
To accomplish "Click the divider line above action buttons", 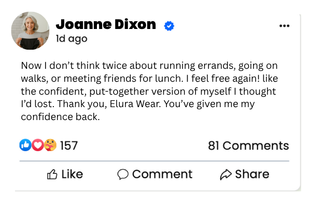I will click(x=154, y=161).
